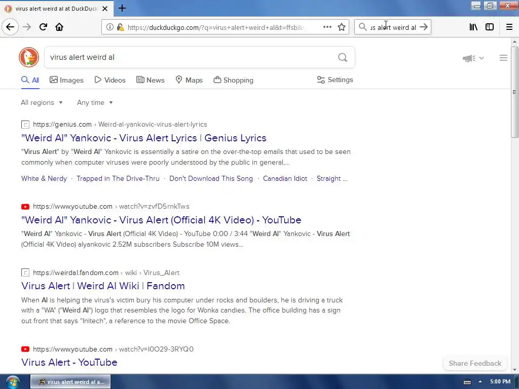Open the Canadian Idiot sitelink

tap(285, 179)
